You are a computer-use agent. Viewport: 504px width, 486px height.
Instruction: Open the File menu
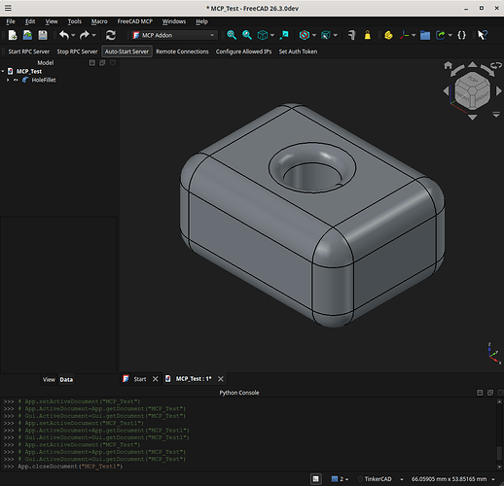pos(11,21)
